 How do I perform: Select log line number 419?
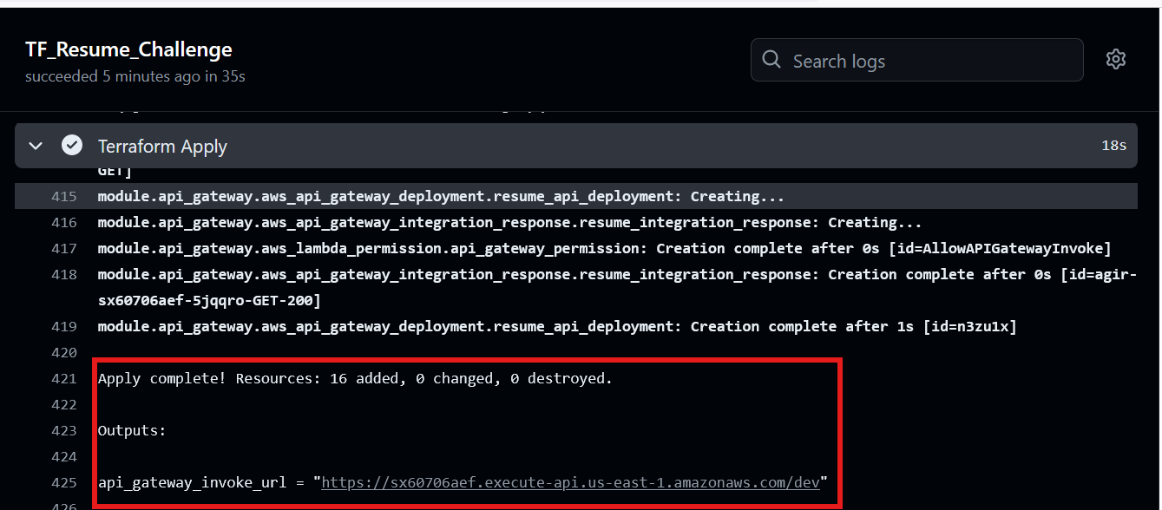(x=64, y=327)
